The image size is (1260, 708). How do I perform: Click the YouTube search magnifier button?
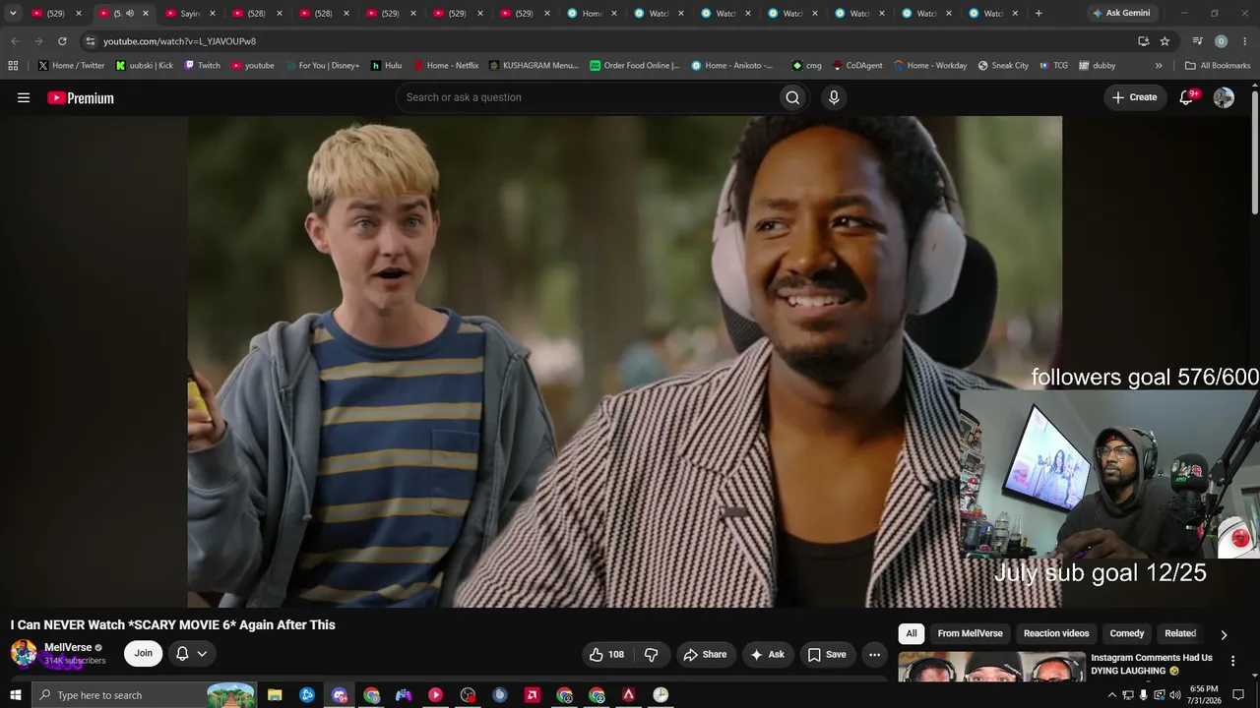tap(792, 97)
